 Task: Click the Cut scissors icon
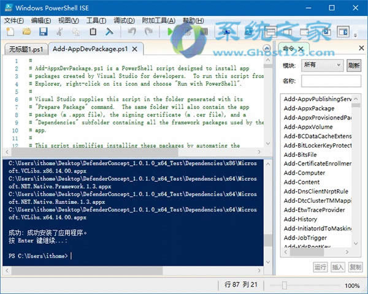59,31
